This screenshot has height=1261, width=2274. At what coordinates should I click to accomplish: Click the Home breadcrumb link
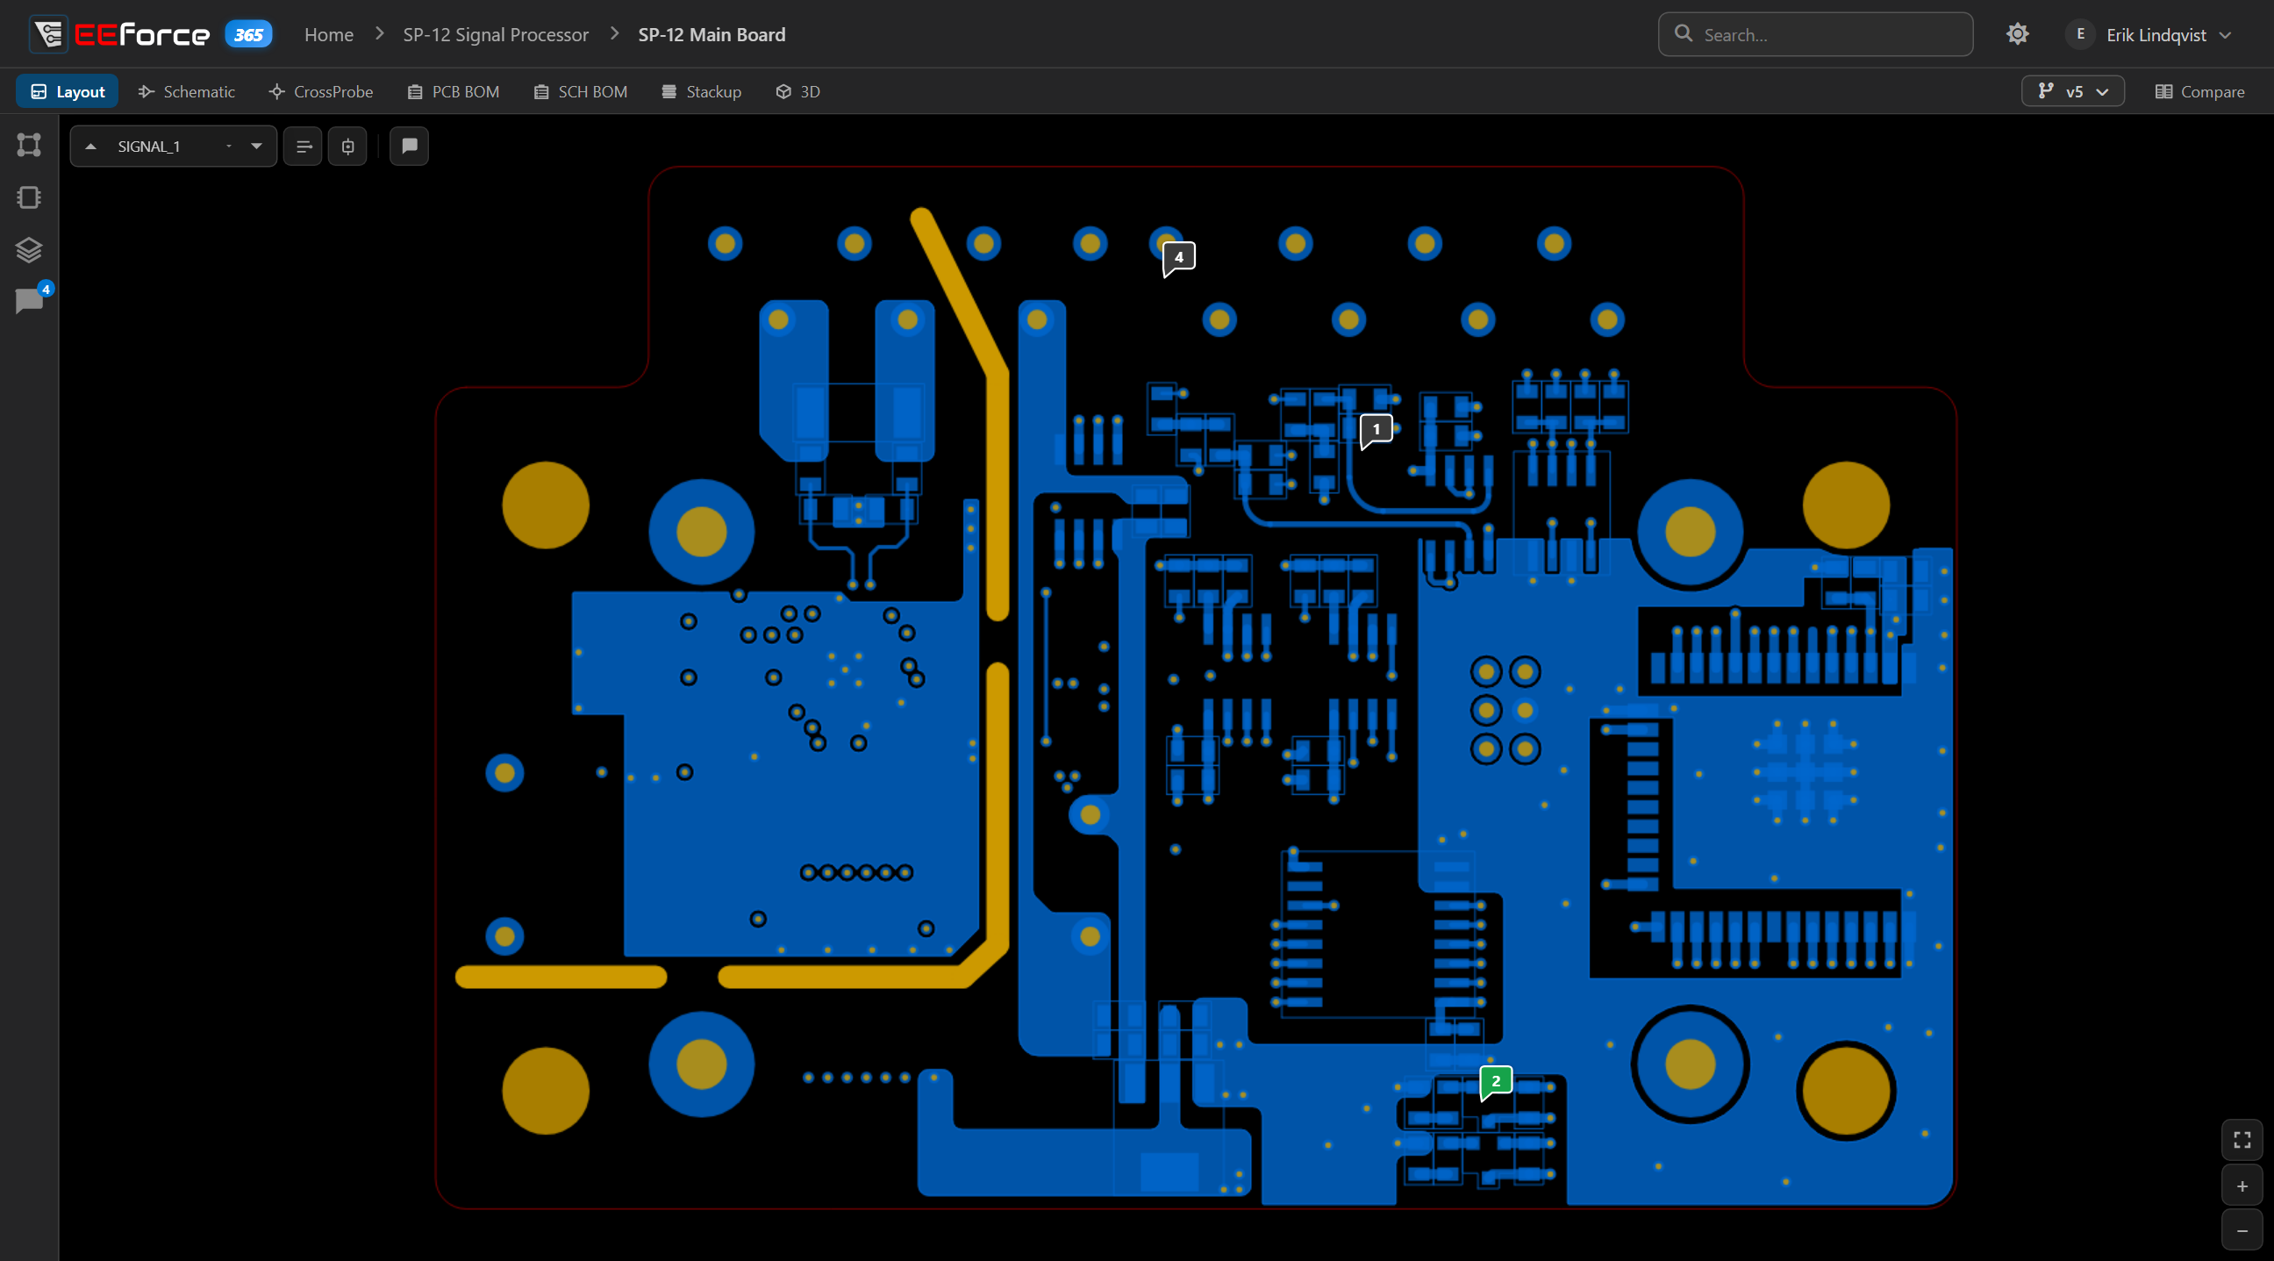click(328, 34)
